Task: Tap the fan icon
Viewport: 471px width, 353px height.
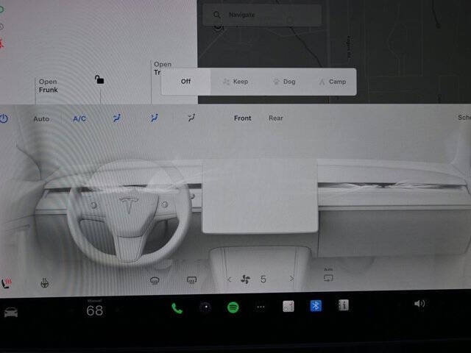Action: click(245, 279)
